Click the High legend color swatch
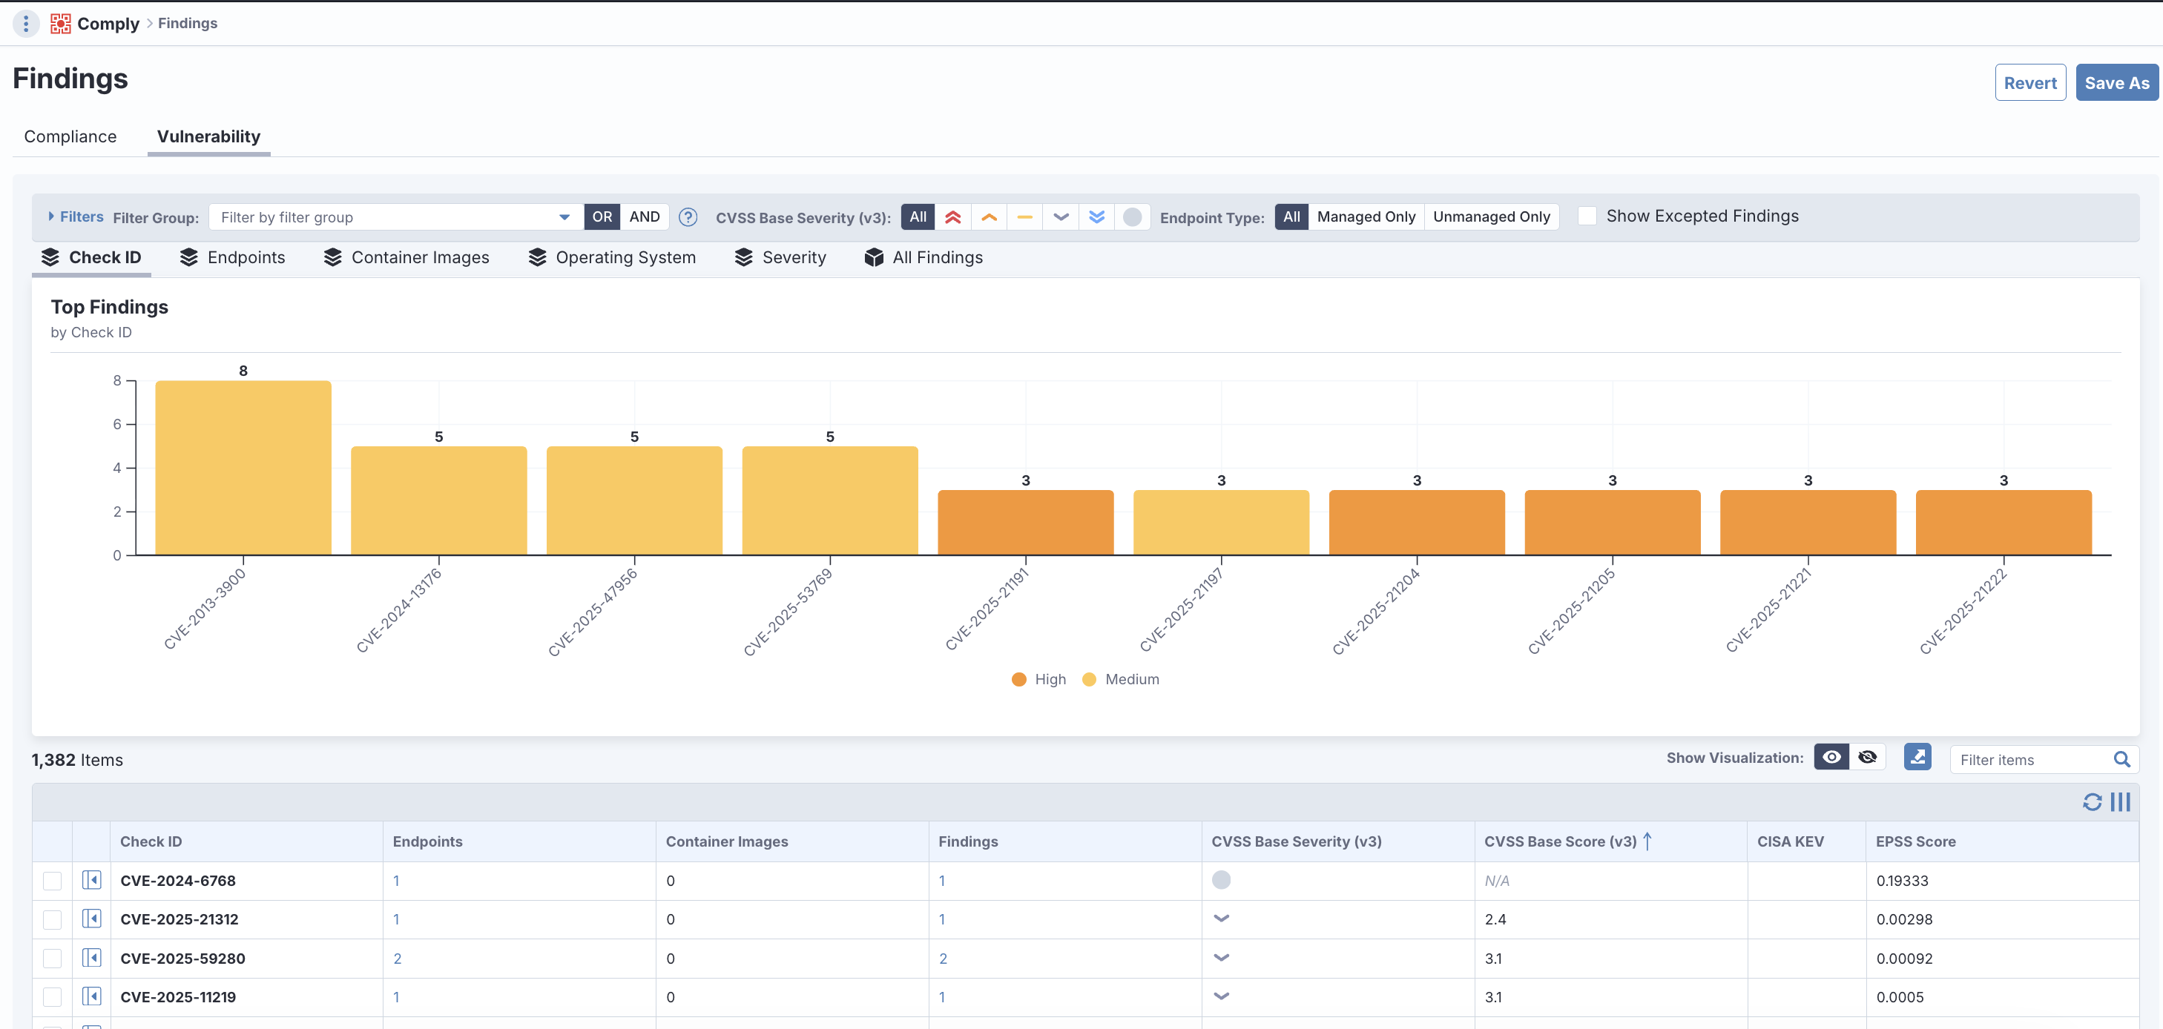 (1018, 680)
